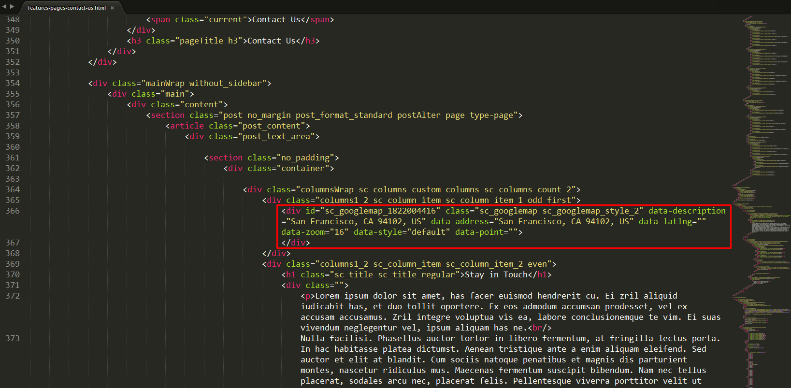Click line number 366 in the gutter
Screen dimensions: 791x388
coord(13,211)
